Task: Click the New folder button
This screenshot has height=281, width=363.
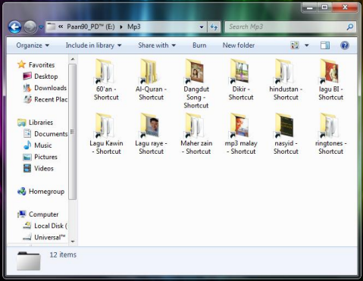Action: (239, 45)
